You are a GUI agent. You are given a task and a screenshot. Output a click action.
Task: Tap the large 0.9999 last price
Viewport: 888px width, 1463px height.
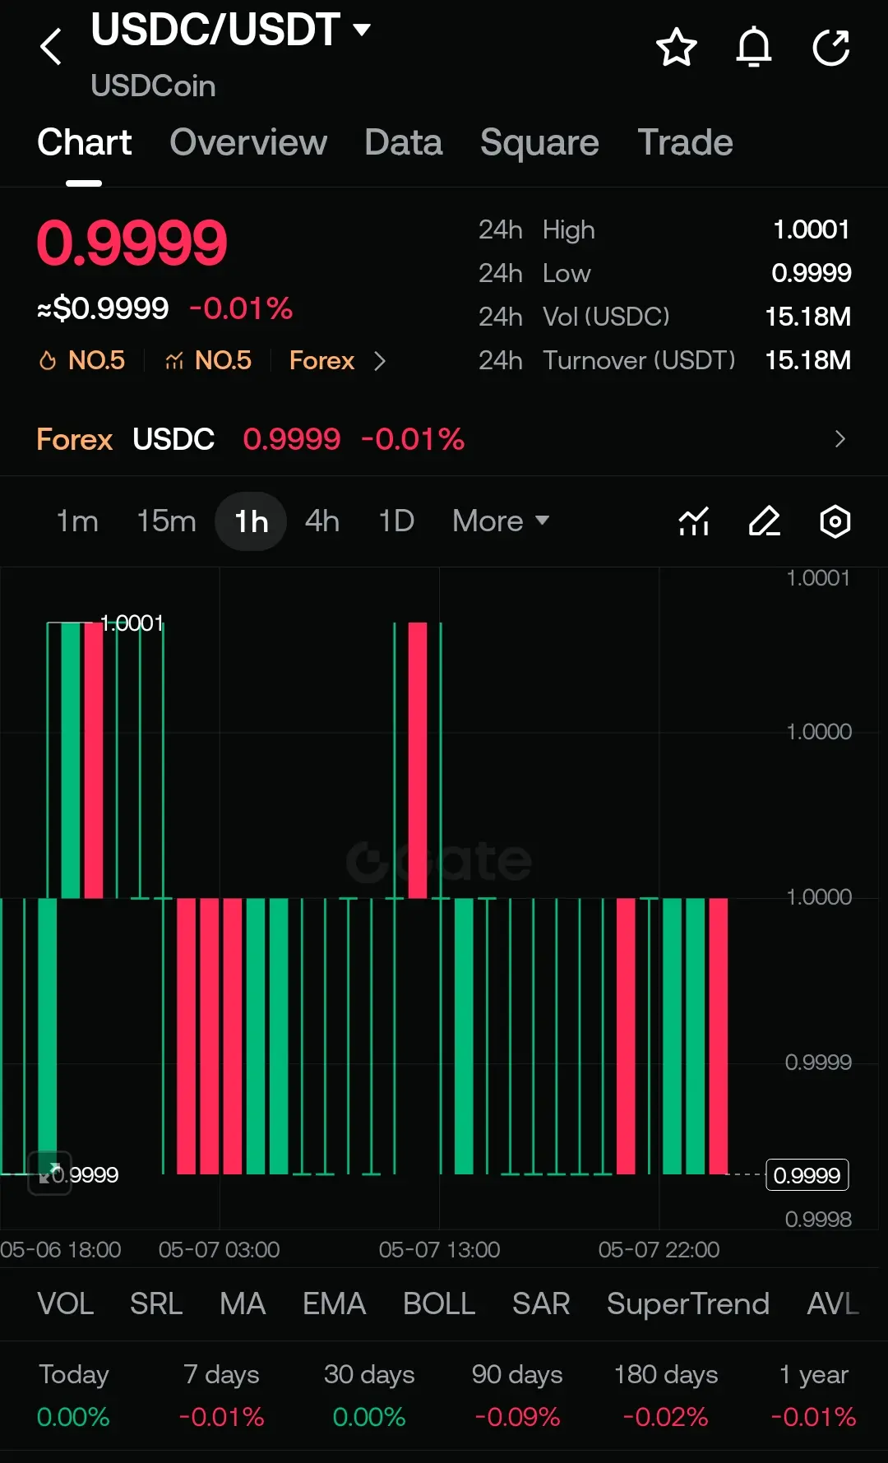click(x=132, y=243)
